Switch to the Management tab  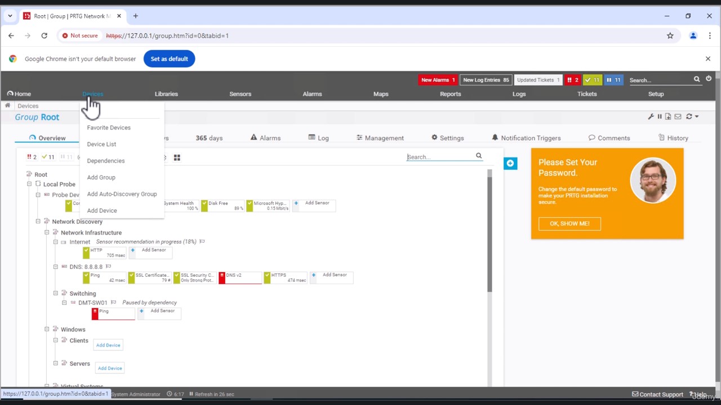click(x=380, y=138)
